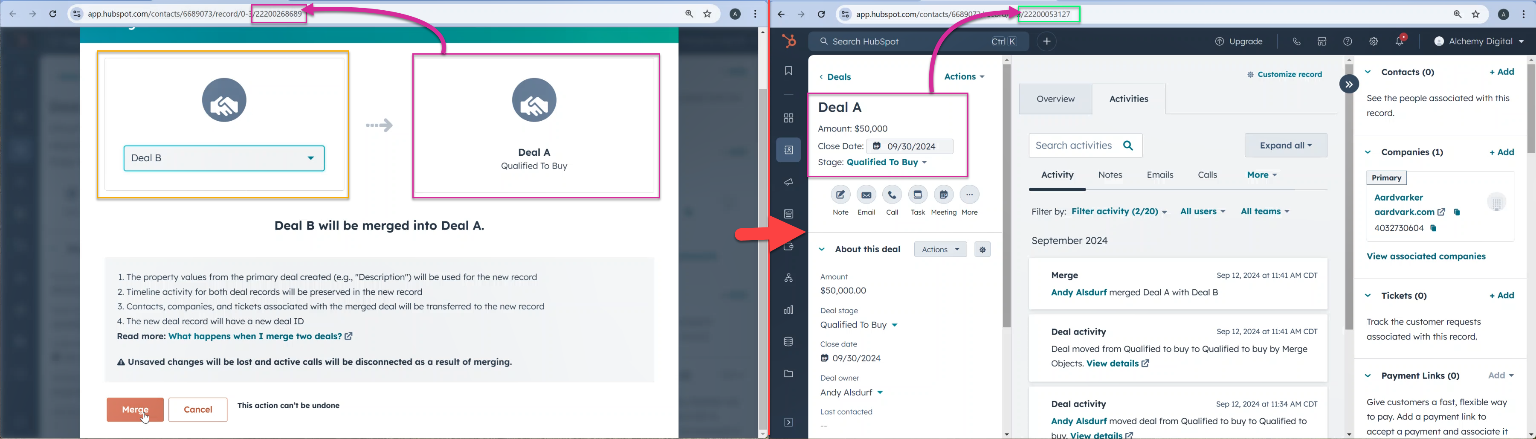Open the Library folder icon in sidebar

coord(788,374)
